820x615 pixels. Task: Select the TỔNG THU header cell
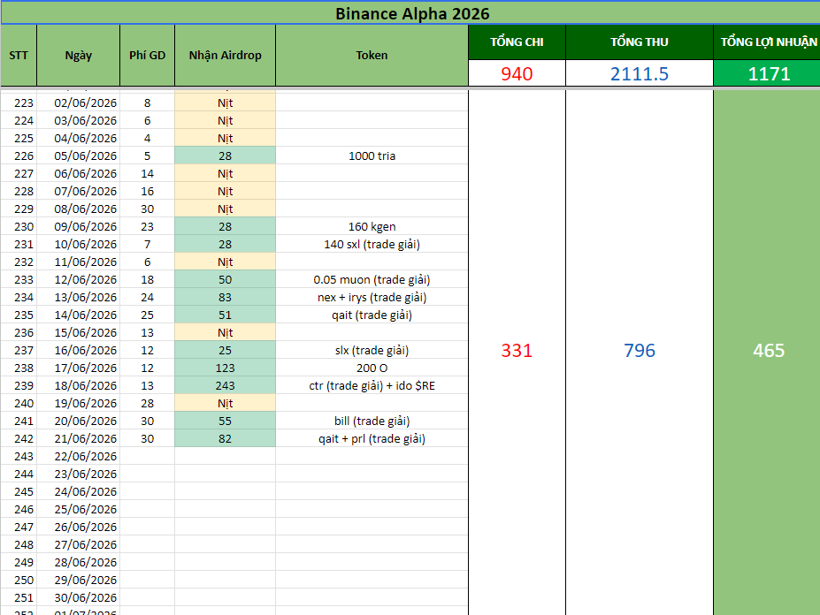639,42
